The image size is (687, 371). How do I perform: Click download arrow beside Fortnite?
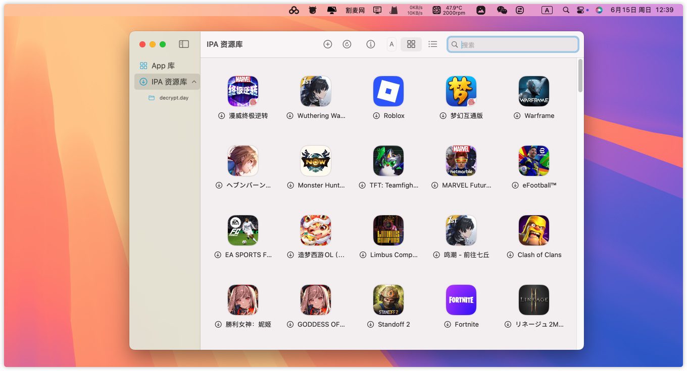(448, 324)
